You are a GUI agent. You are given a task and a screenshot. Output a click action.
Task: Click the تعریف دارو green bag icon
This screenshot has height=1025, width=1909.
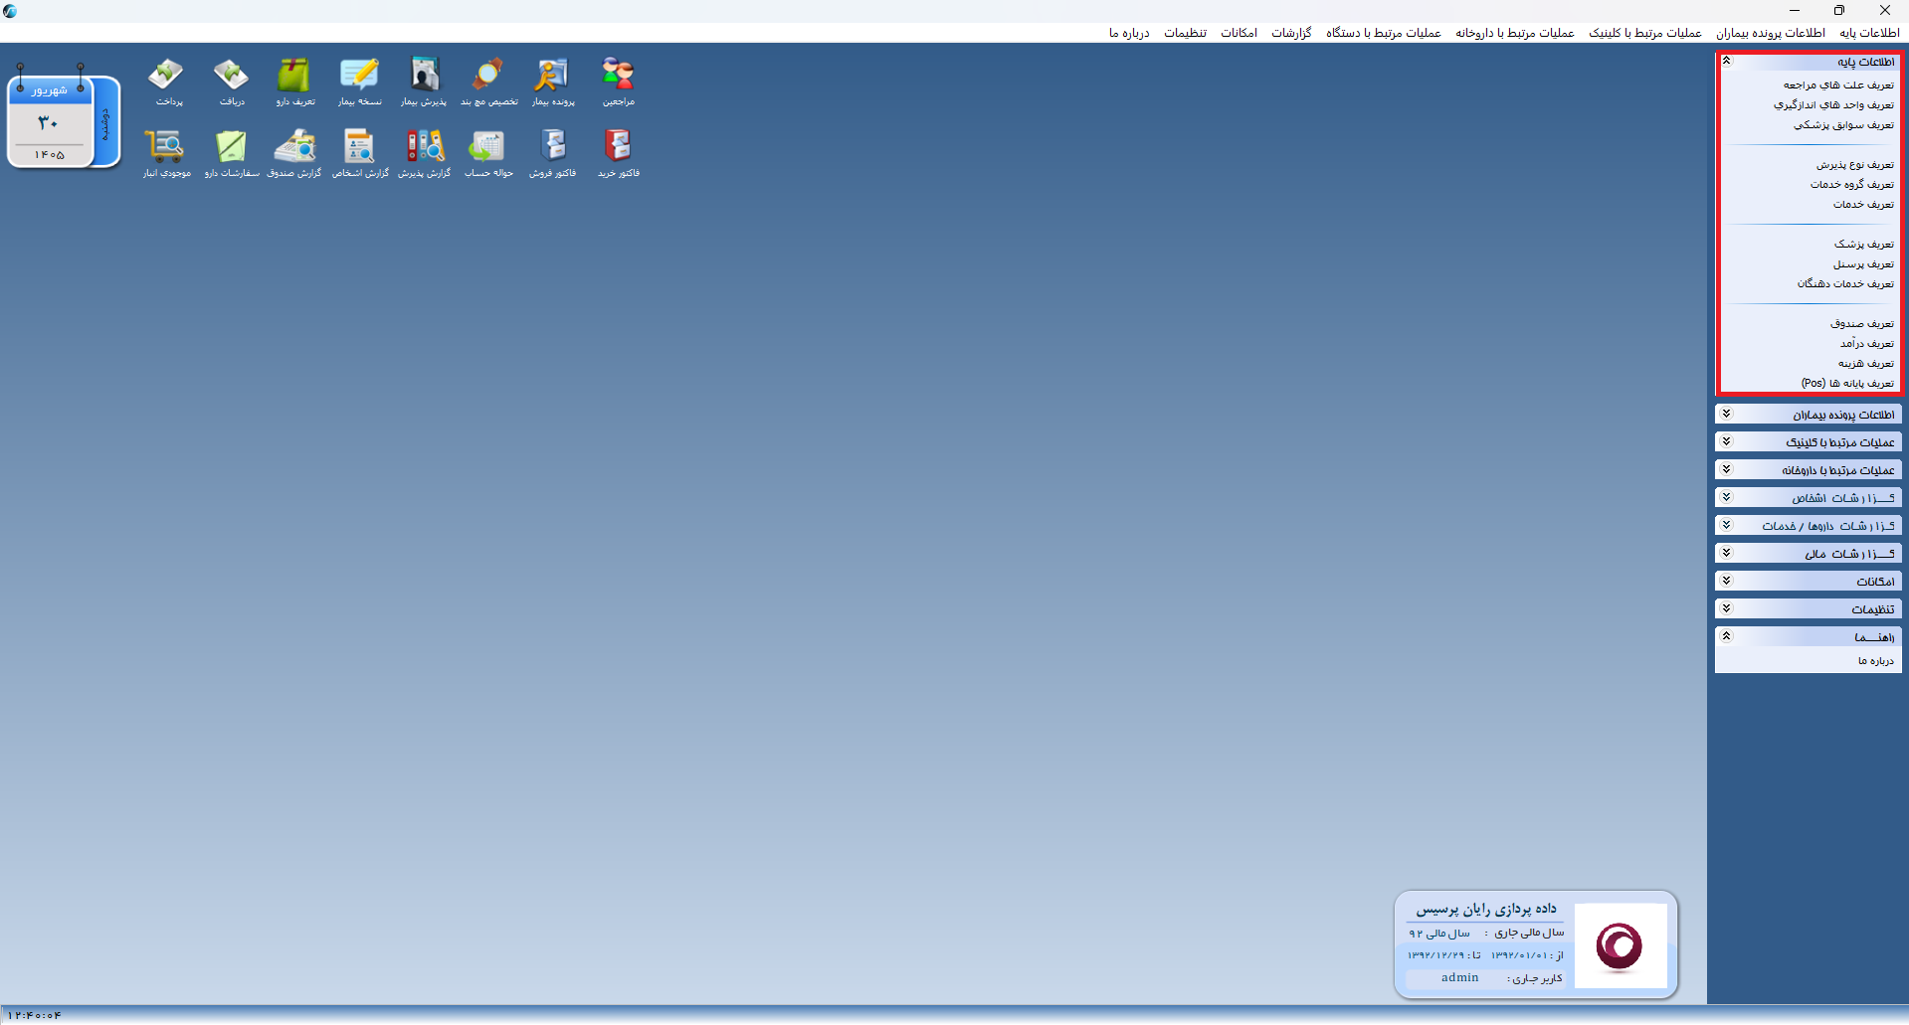click(294, 81)
